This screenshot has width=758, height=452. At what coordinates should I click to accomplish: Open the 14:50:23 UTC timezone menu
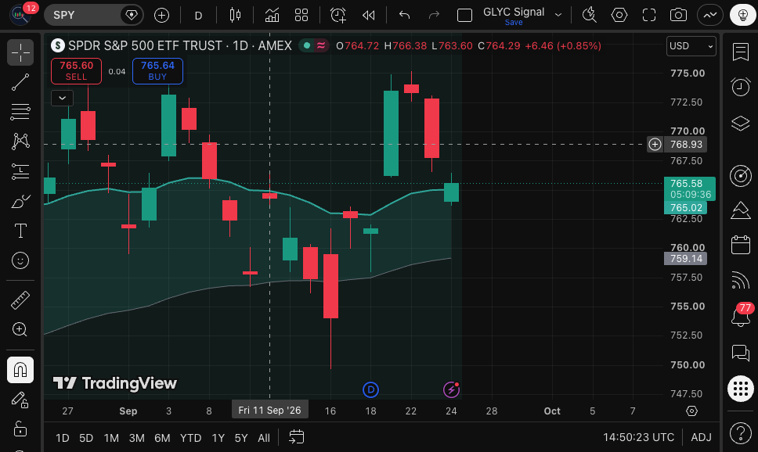[639, 437]
